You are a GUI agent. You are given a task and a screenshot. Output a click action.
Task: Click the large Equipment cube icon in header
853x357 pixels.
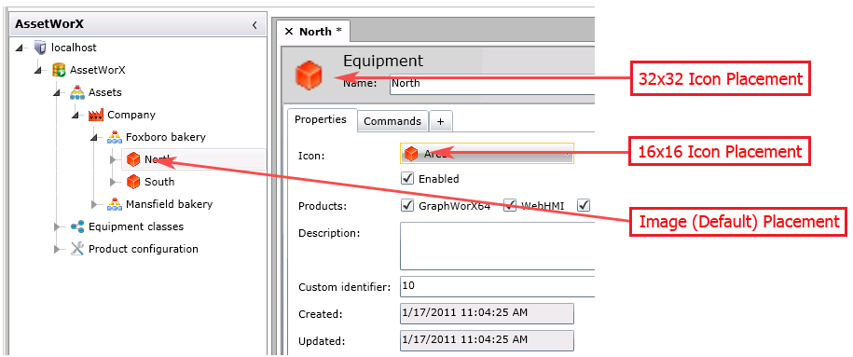click(309, 75)
